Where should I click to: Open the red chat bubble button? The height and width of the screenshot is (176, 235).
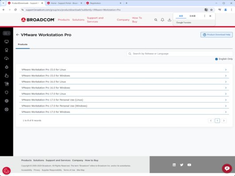pyautogui.click(x=227, y=168)
